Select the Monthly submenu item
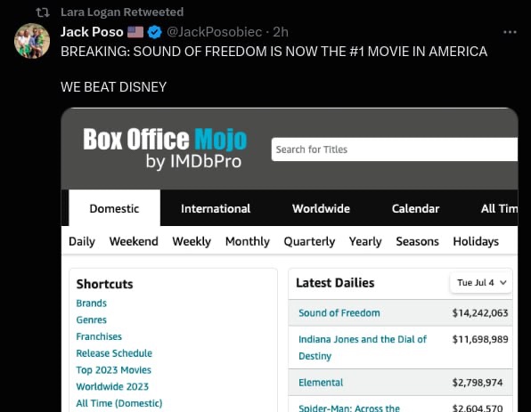 pos(248,241)
